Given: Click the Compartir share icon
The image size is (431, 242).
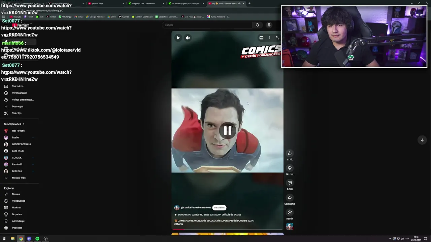Looking at the screenshot, I should click(290, 198).
